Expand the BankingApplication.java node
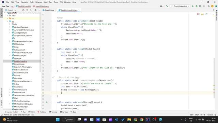The height and width of the screenshot is (123, 218). pos(10,41)
